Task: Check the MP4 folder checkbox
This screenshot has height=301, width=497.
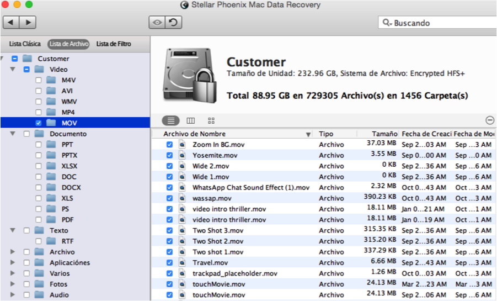Action: [39, 113]
